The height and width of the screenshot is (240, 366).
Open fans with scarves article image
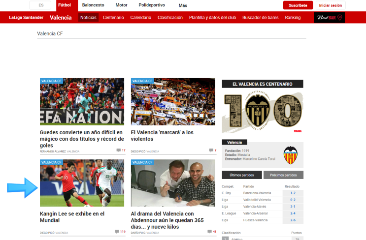tap(173, 102)
